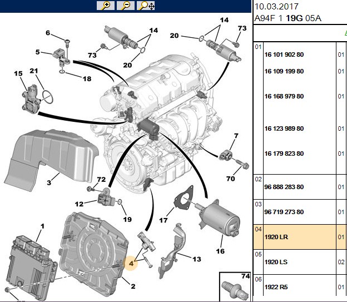Select callout number 7 on the diagram

(x=236, y=136)
